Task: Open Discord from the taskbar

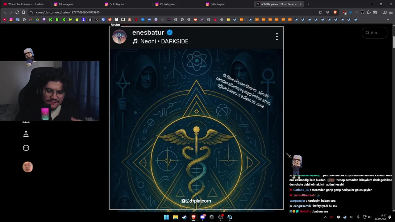Action: 202,217
